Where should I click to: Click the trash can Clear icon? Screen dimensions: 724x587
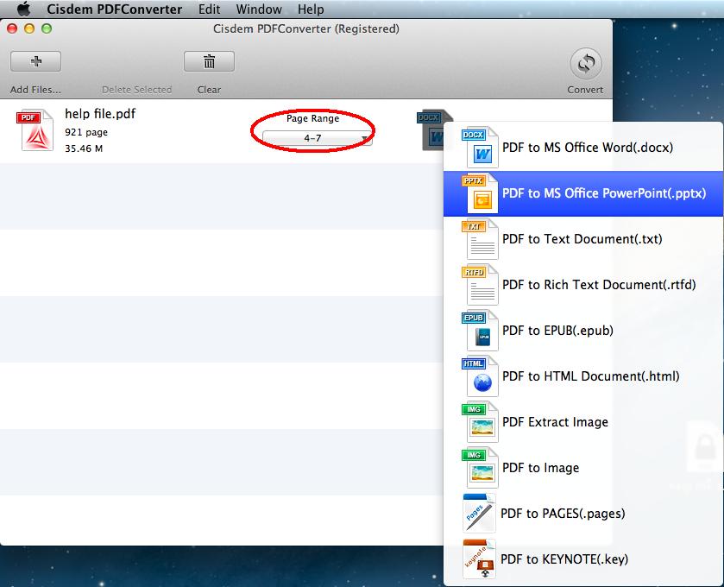(209, 61)
